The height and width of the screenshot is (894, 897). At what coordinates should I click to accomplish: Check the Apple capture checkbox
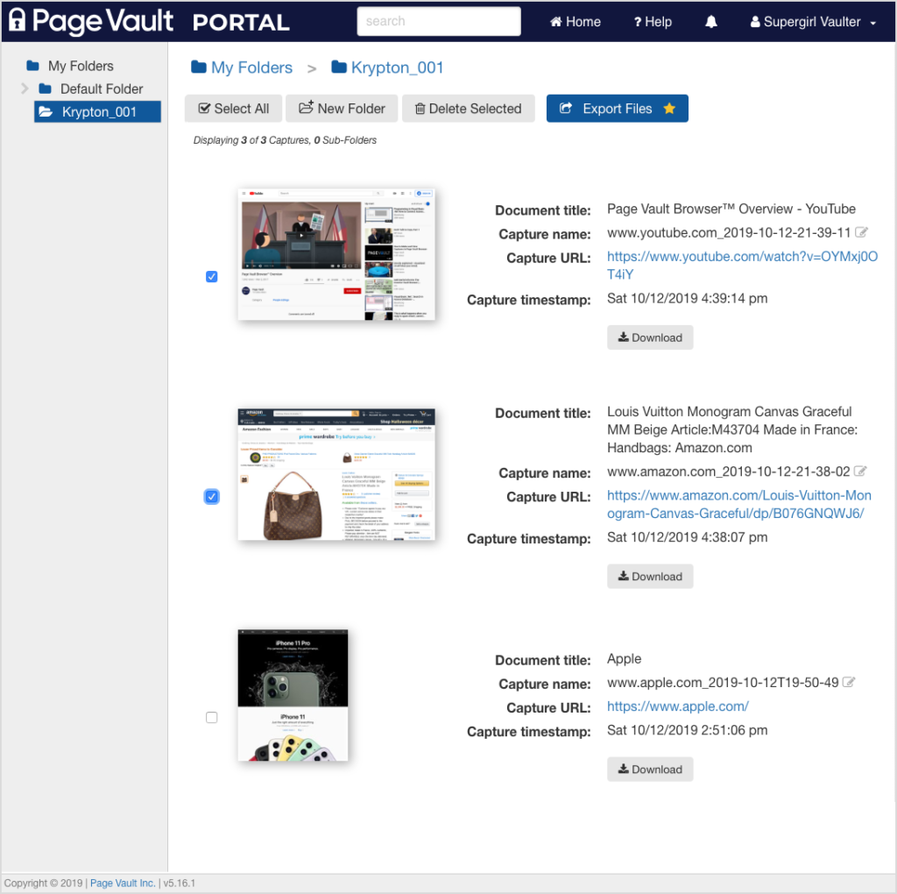pyautogui.click(x=212, y=717)
